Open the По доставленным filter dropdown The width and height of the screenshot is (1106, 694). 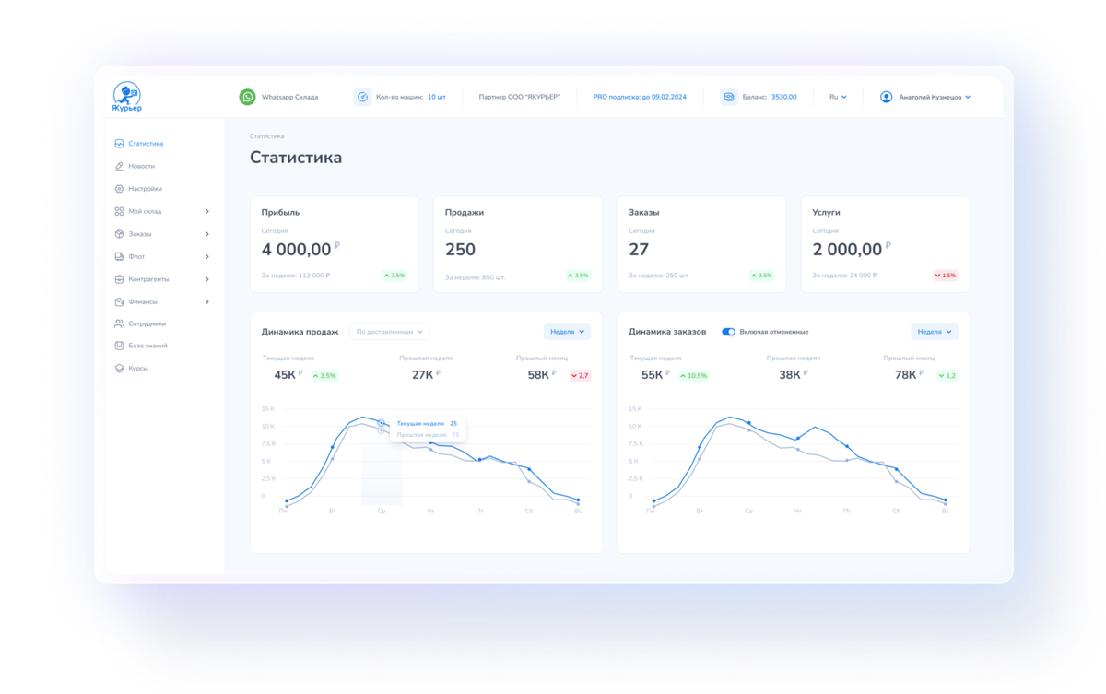coord(389,332)
